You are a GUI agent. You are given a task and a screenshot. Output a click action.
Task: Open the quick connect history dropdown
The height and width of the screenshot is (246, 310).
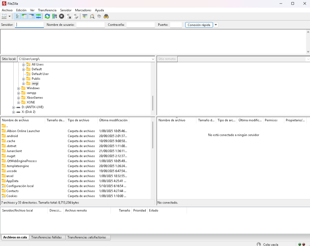216,25
